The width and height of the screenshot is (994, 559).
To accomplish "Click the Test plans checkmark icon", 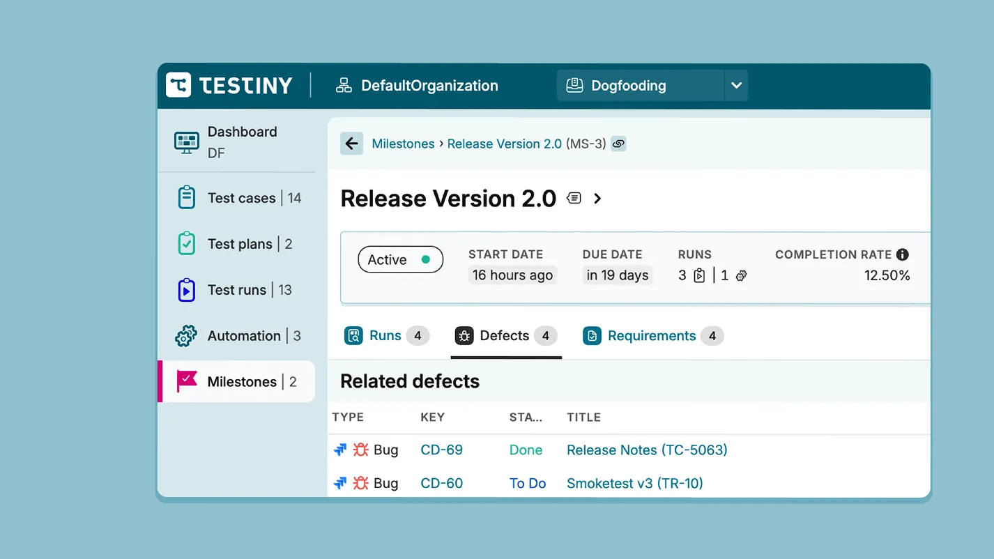I will (185, 243).
